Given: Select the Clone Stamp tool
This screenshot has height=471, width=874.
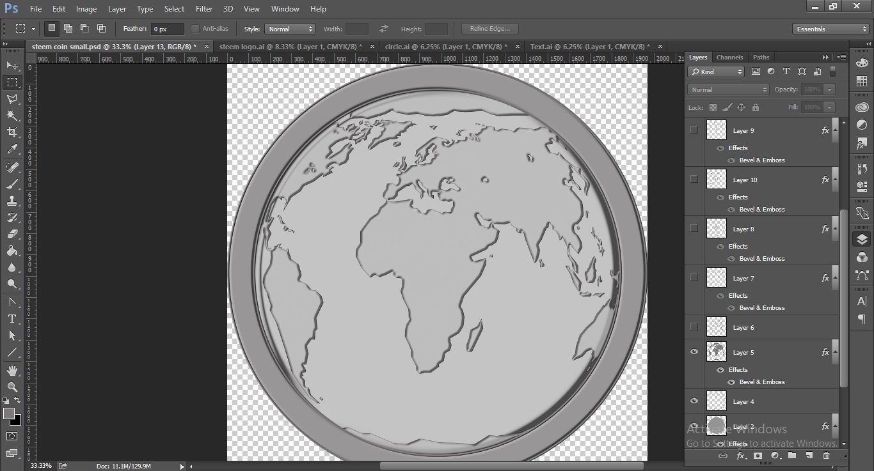Looking at the screenshot, I should [12, 201].
